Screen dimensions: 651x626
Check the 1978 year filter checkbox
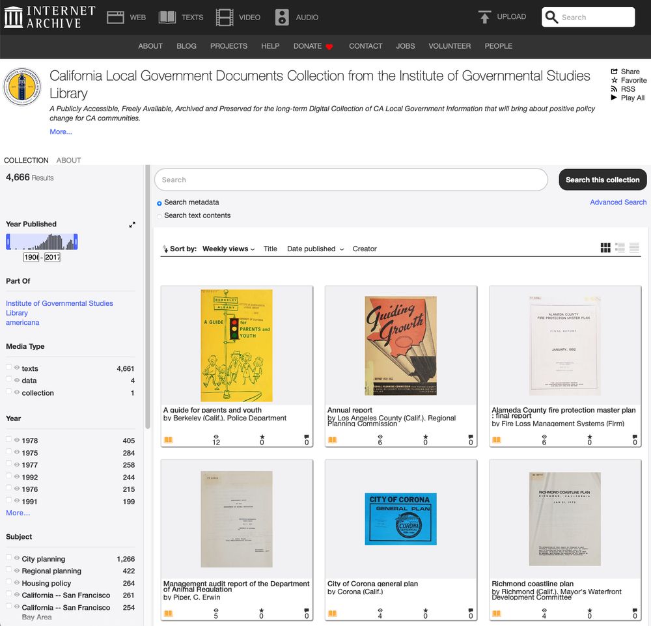coord(8,439)
